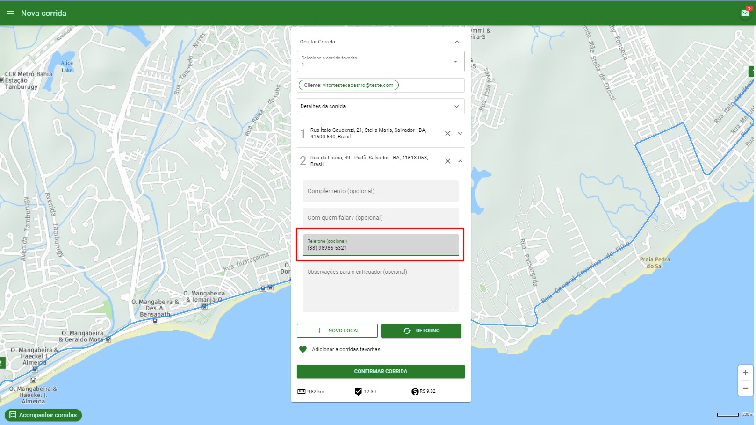The height and width of the screenshot is (425, 756).
Task: Click bus stop icon at O. Mangabeira & Iemanjá
Action: pos(204,307)
